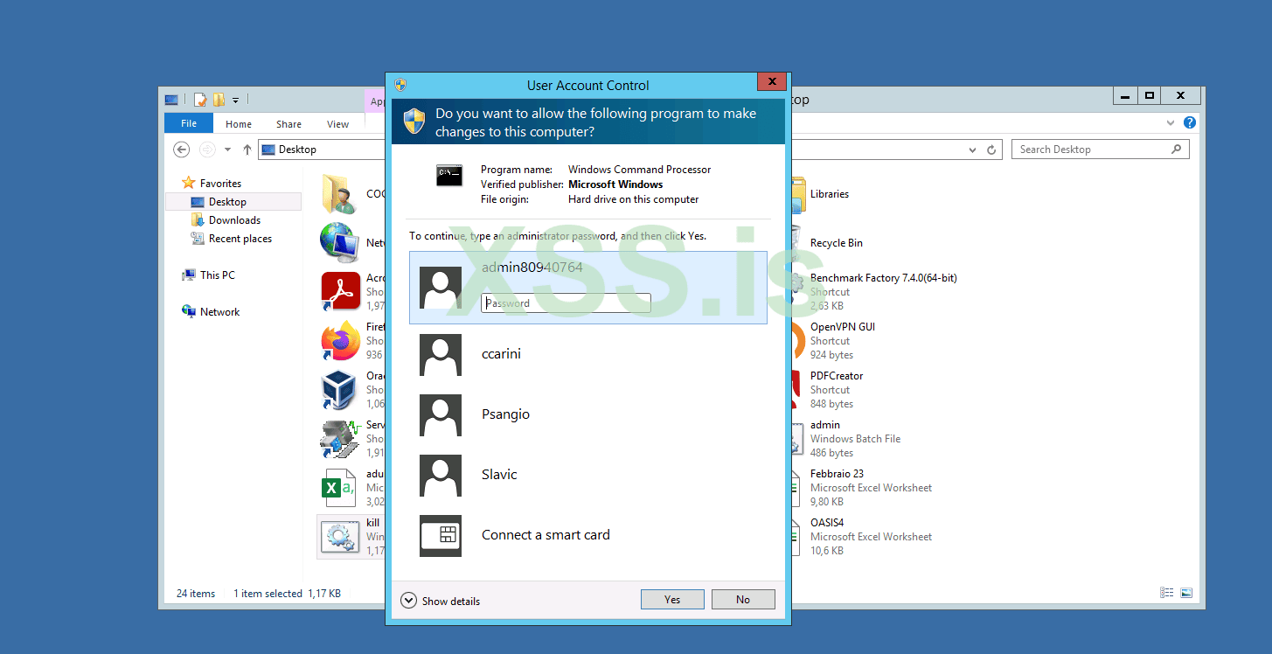This screenshot has height=654, width=1272.
Task: Select the OpenVPN GUI shortcut
Action: point(842,341)
